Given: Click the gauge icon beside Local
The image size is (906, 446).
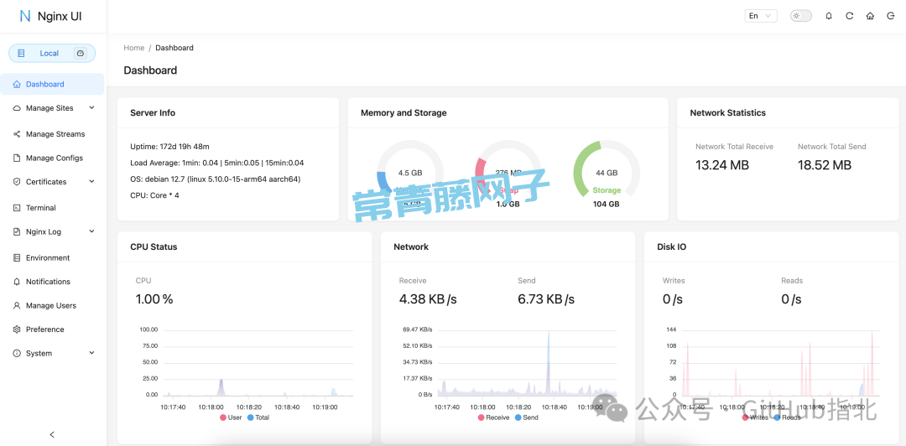Looking at the screenshot, I should [x=81, y=53].
